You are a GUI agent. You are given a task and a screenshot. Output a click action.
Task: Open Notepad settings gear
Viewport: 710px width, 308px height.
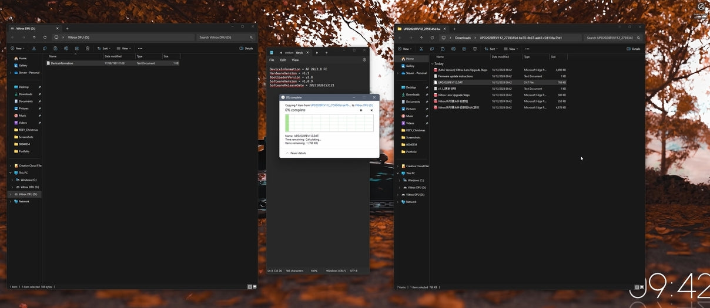click(364, 60)
